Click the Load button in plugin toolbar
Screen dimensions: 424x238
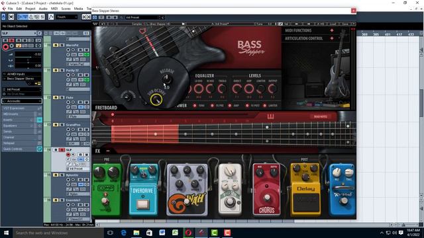pos(333,24)
